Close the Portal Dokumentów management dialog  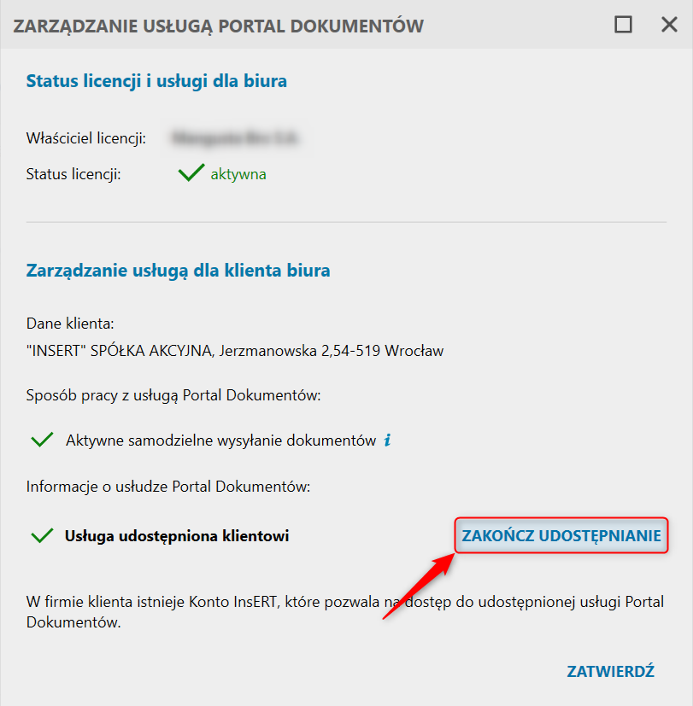tap(669, 25)
